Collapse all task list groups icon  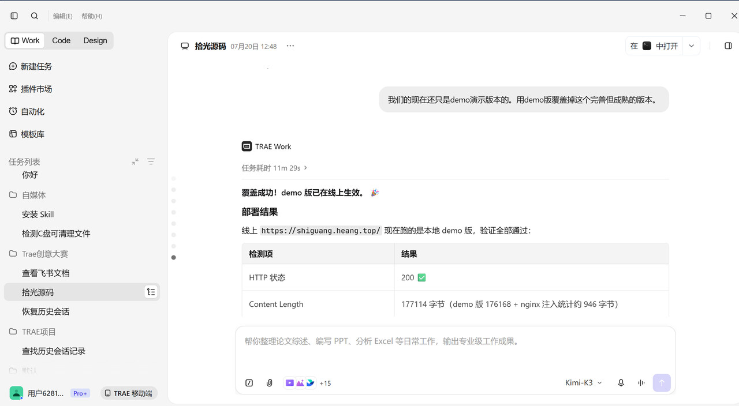[135, 161]
